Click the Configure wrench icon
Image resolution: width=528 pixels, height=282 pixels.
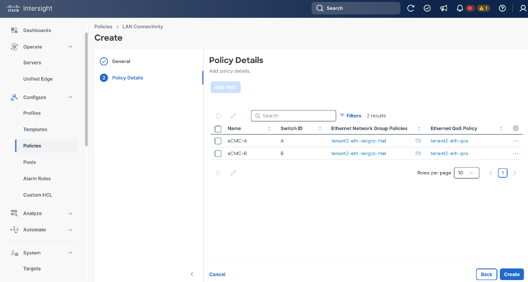pos(14,97)
